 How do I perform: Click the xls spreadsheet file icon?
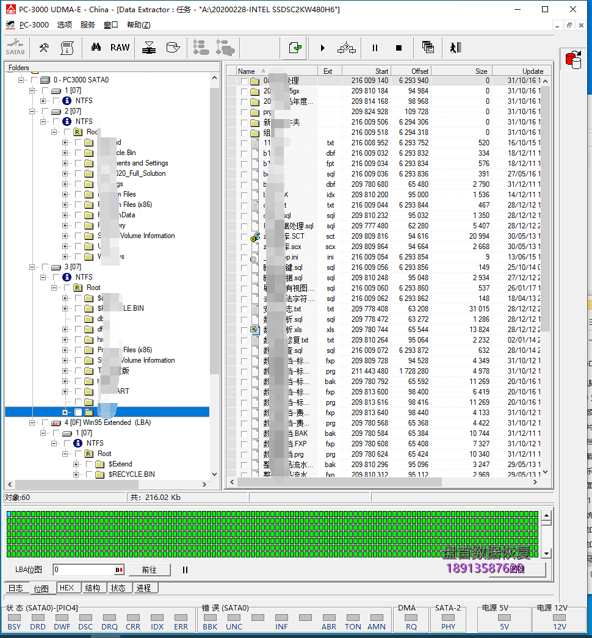coord(255,330)
